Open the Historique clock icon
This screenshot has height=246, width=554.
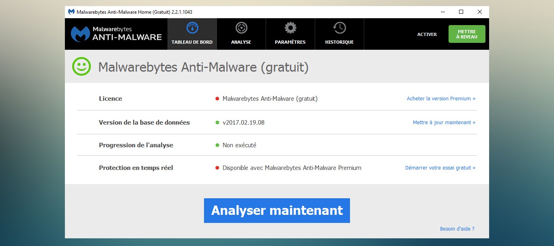(339, 28)
